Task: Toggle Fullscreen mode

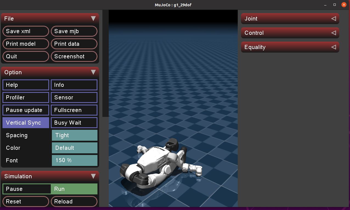Action: click(x=74, y=110)
